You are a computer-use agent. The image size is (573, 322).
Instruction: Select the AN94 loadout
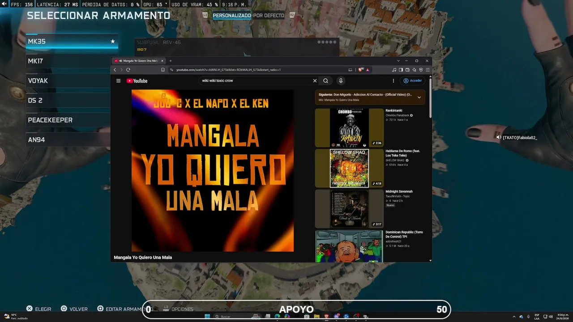click(68, 140)
